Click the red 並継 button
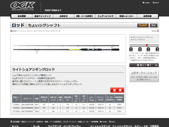The image size is (169, 127). pyautogui.click(x=117, y=90)
